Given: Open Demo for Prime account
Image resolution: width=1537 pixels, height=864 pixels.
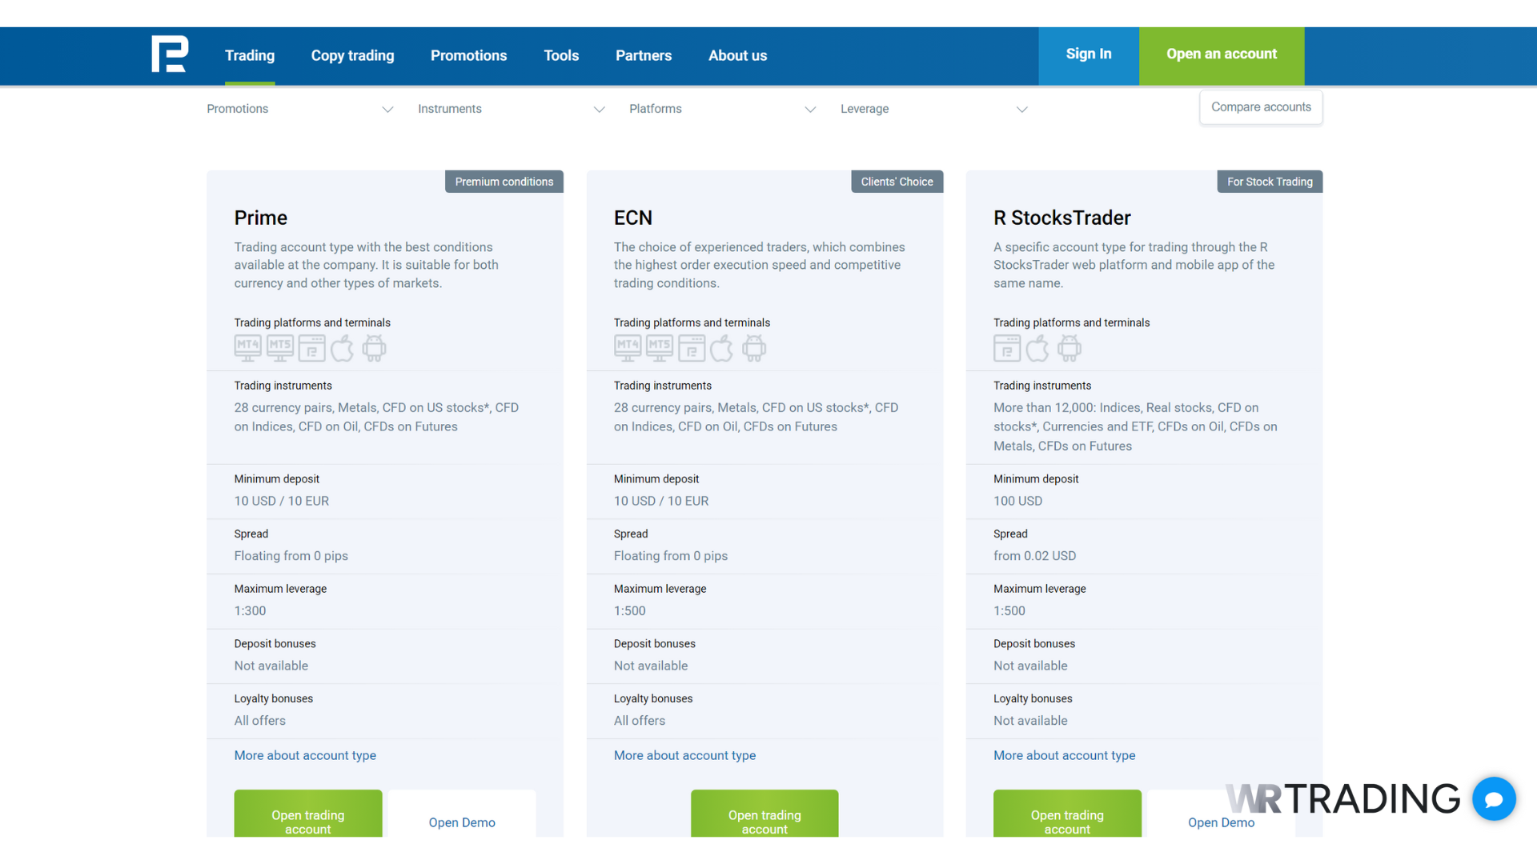Looking at the screenshot, I should click(x=462, y=814).
